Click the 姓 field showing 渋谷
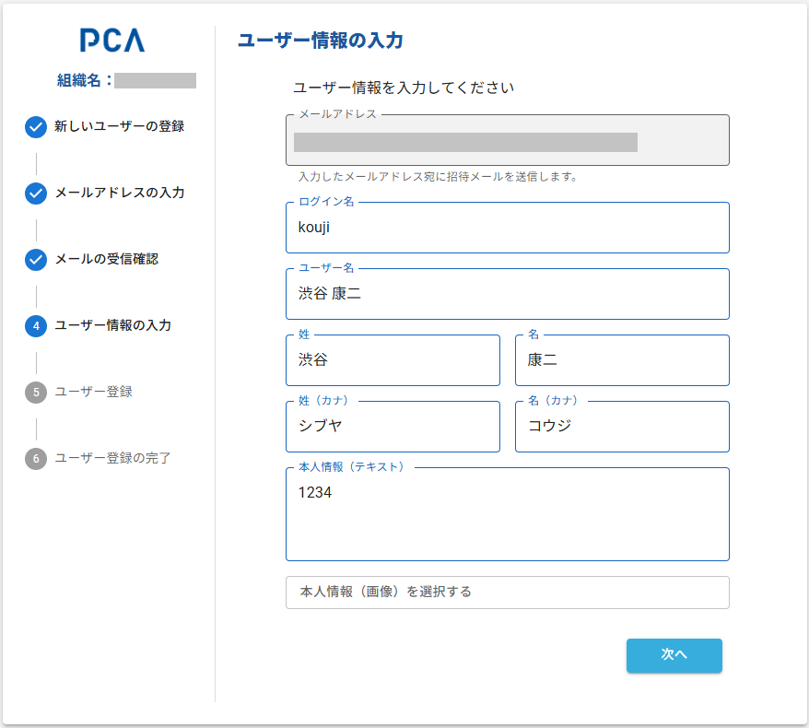809x728 pixels. pyautogui.click(x=393, y=360)
